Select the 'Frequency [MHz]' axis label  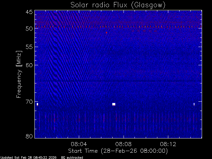point(19,74)
